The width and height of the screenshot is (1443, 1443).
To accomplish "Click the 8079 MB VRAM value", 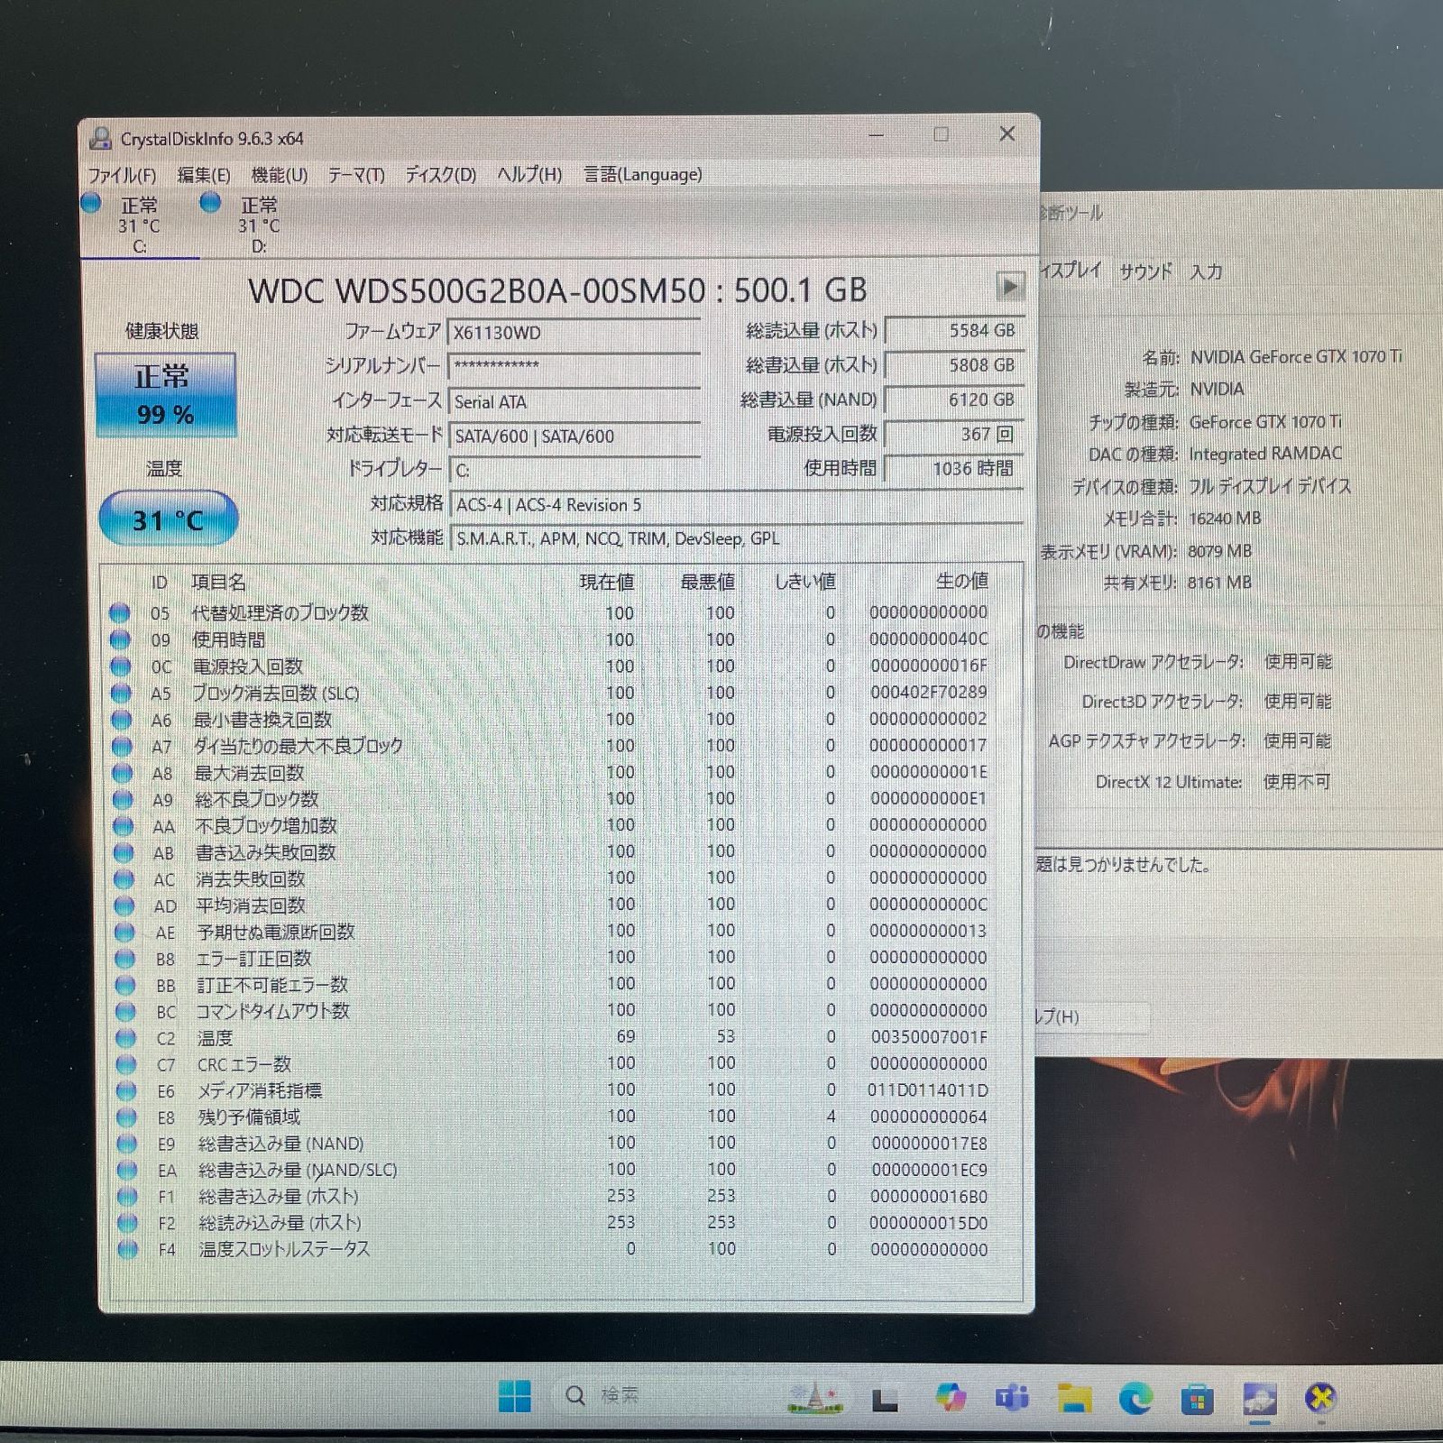I will coord(1219,551).
